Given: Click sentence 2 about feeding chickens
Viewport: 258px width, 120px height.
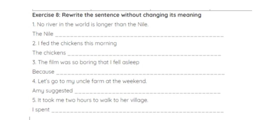Looking at the screenshot, I should (x=75, y=44).
